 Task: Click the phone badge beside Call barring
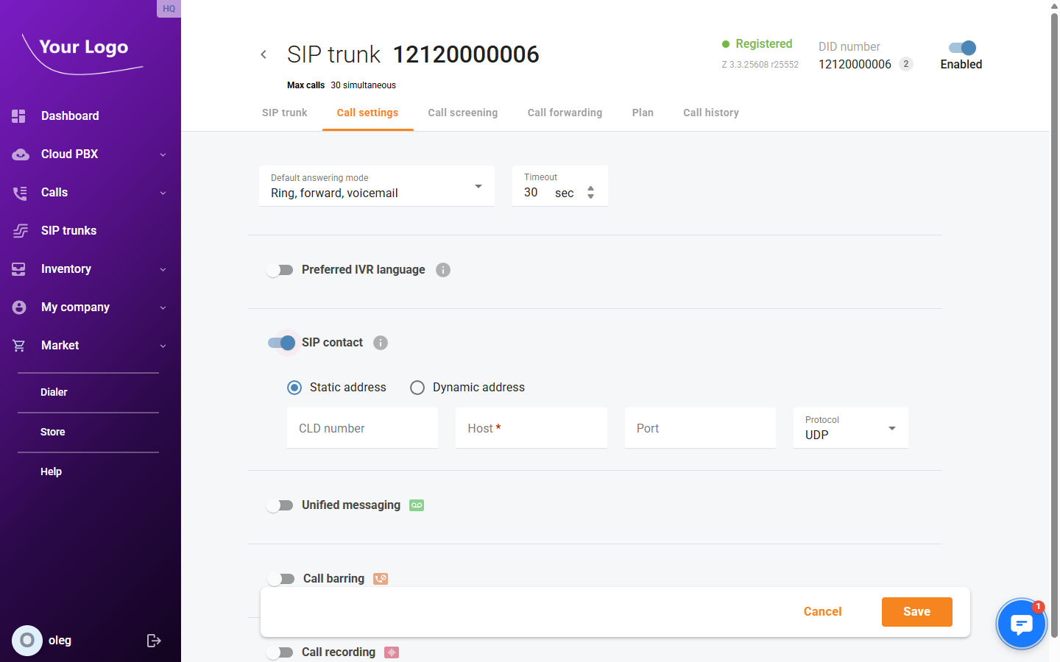coord(381,579)
